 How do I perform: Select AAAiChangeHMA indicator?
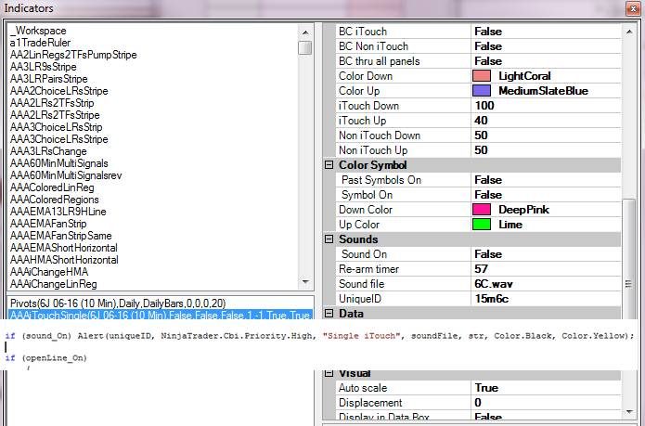[49, 272]
